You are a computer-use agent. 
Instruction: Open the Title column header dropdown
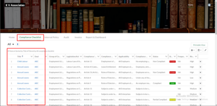click(31, 57)
